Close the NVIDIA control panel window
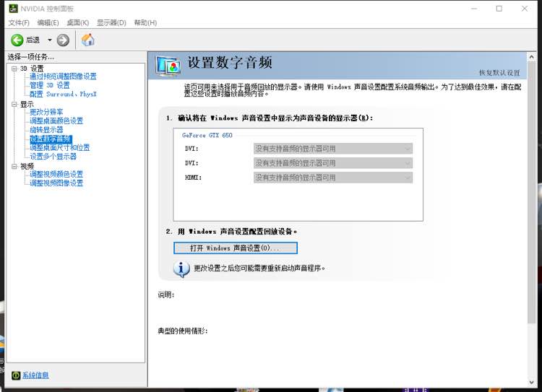This screenshot has width=542, height=392. [x=525, y=8]
